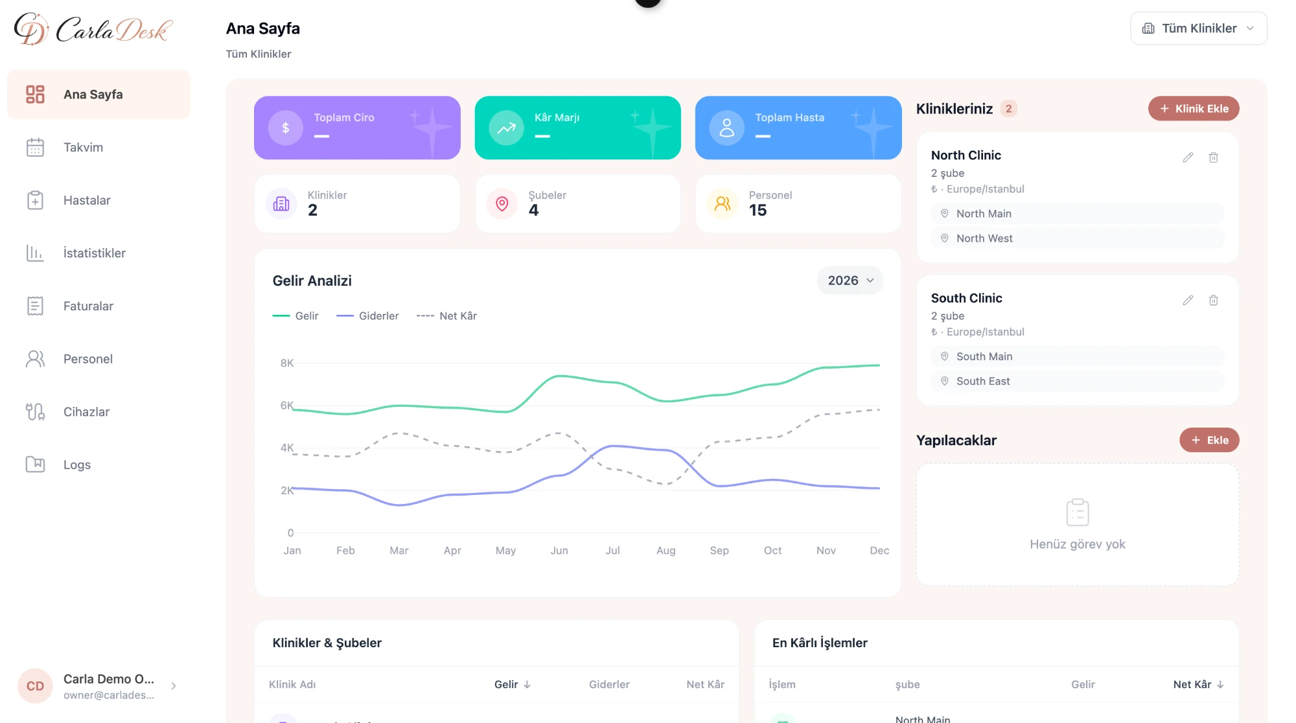The height and width of the screenshot is (723, 1296).
Task: Click the Faturalar invoice icon
Action: (35, 306)
